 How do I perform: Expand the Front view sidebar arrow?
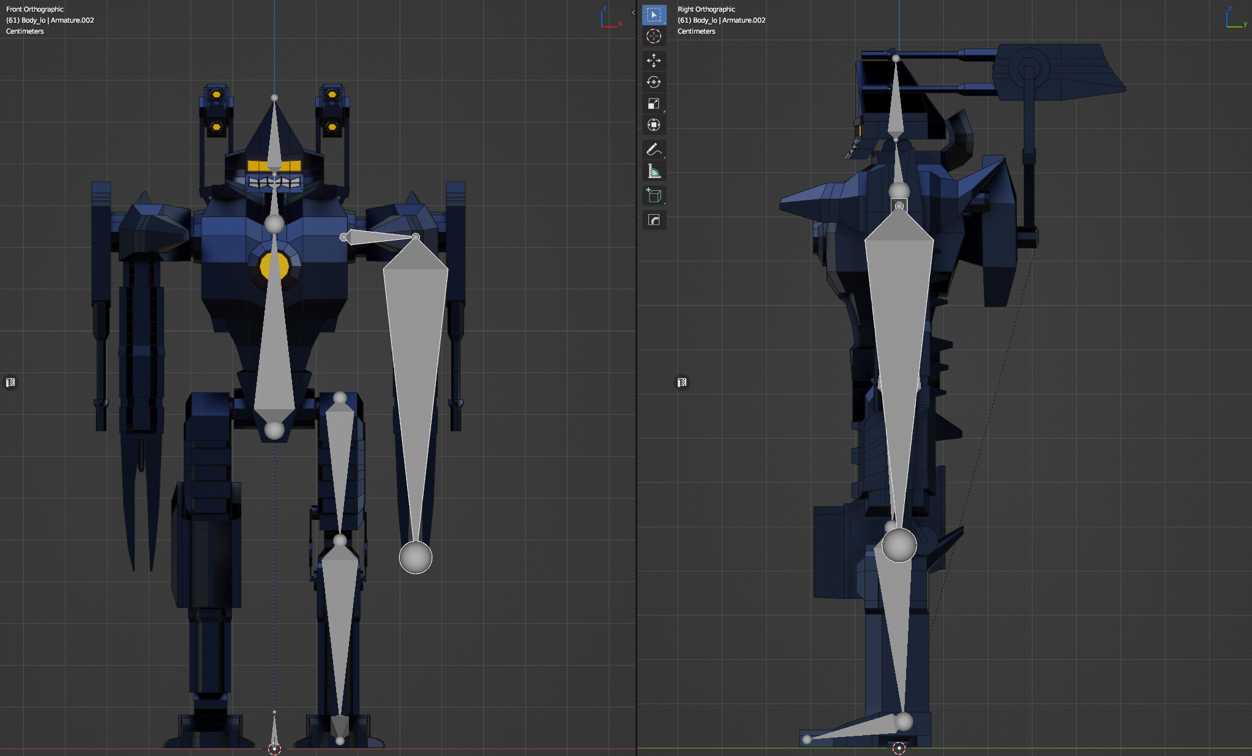click(x=633, y=12)
